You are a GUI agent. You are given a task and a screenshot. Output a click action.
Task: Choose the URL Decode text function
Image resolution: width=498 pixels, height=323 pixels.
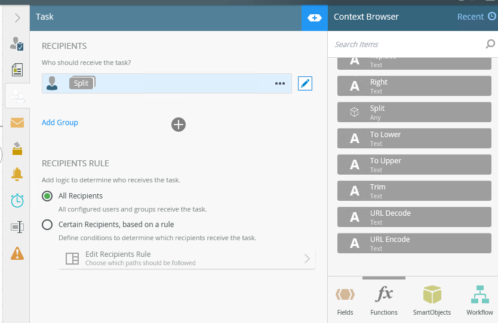[414, 217]
